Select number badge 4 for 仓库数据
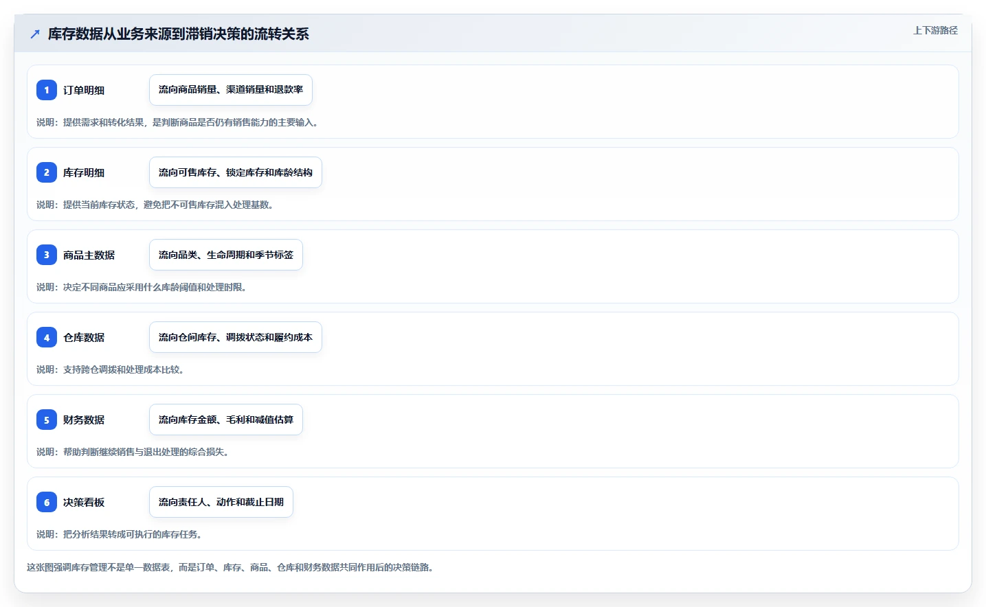The image size is (986, 607). [x=47, y=337]
